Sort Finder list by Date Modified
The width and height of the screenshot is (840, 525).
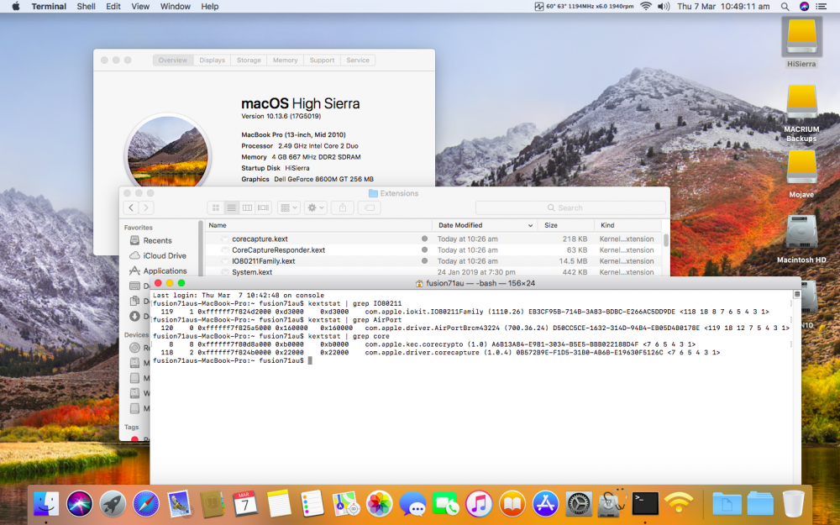click(x=486, y=225)
